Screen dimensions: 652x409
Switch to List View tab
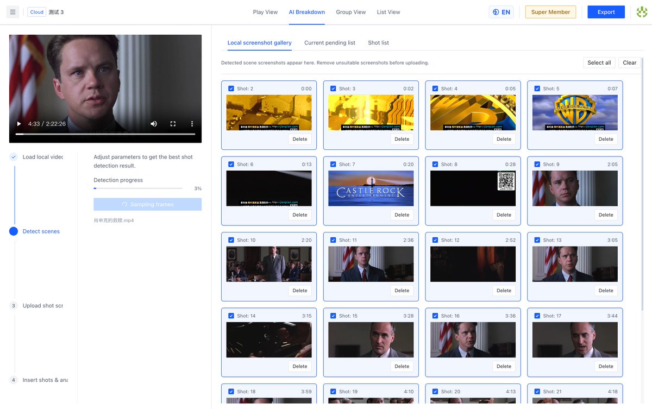pyautogui.click(x=388, y=12)
